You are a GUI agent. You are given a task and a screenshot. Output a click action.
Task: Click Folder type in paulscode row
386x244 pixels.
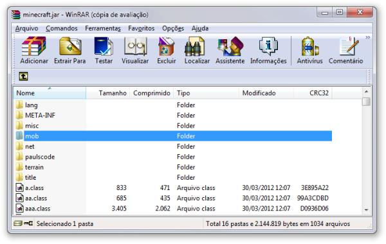[186, 157]
